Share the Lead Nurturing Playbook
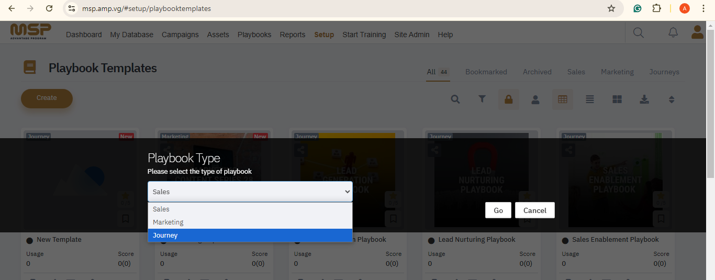The image size is (715, 280). (x=434, y=150)
